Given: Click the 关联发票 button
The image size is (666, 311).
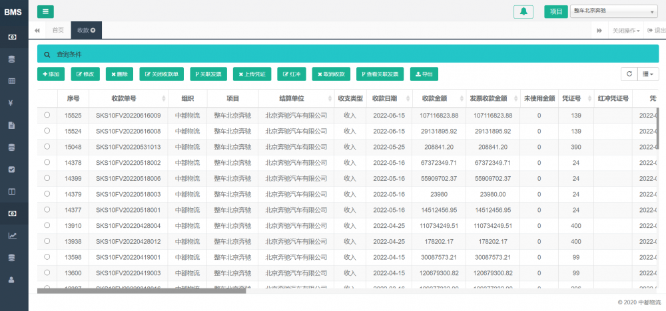Looking at the screenshot, I should pos(208,74).
